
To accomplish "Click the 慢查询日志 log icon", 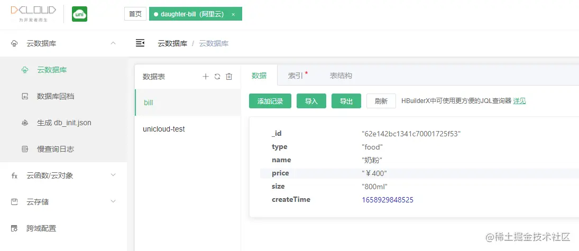I will click(25, 149).
